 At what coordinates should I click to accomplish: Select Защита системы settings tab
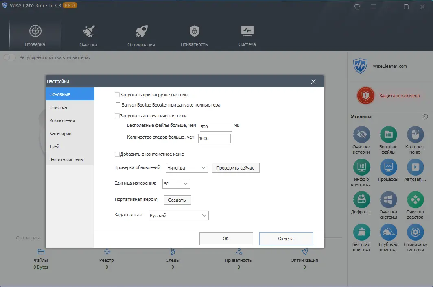click(x=70, y=159)
